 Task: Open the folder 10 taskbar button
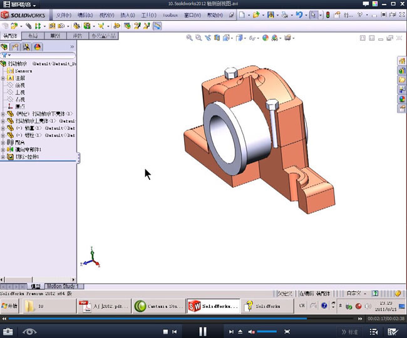pyautogui.click(x=49, y=306)
